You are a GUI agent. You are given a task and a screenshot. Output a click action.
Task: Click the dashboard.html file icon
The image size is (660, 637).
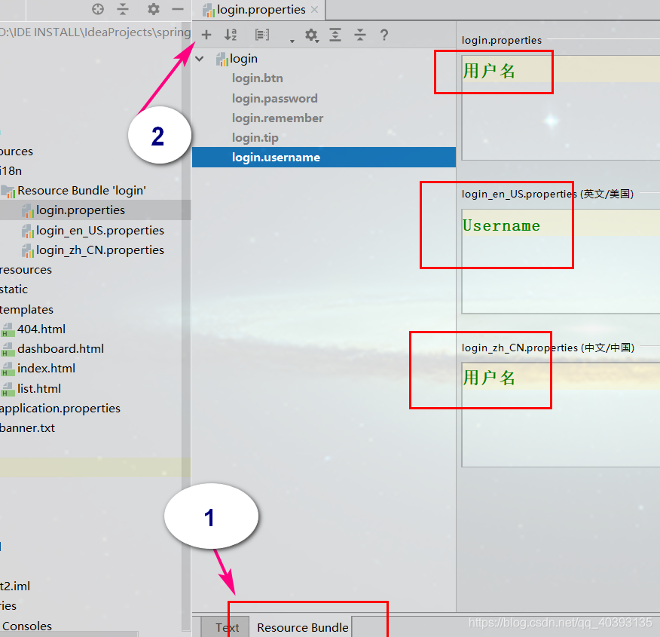(x=8, y=350)
